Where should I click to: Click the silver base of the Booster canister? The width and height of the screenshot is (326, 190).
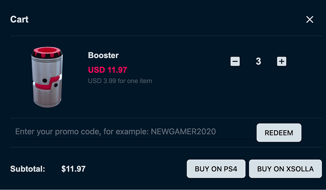(45, 98)
